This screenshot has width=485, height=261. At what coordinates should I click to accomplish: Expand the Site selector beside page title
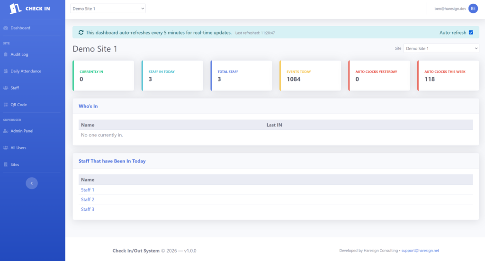pos(441,48)
